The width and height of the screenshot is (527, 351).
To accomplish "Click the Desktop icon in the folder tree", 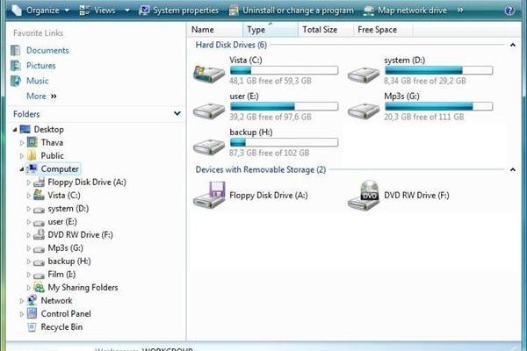I will click(25, 129).
